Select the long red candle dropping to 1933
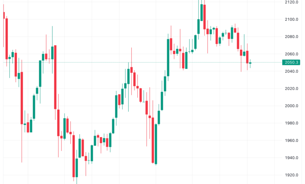Viewport: 305px width, 184px height. [153, 140]
